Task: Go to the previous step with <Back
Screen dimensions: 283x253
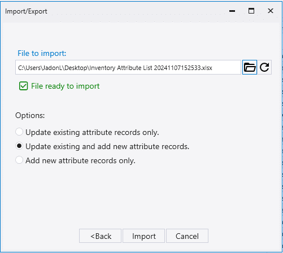Action: pyautogui.click(x=100, y=236)
